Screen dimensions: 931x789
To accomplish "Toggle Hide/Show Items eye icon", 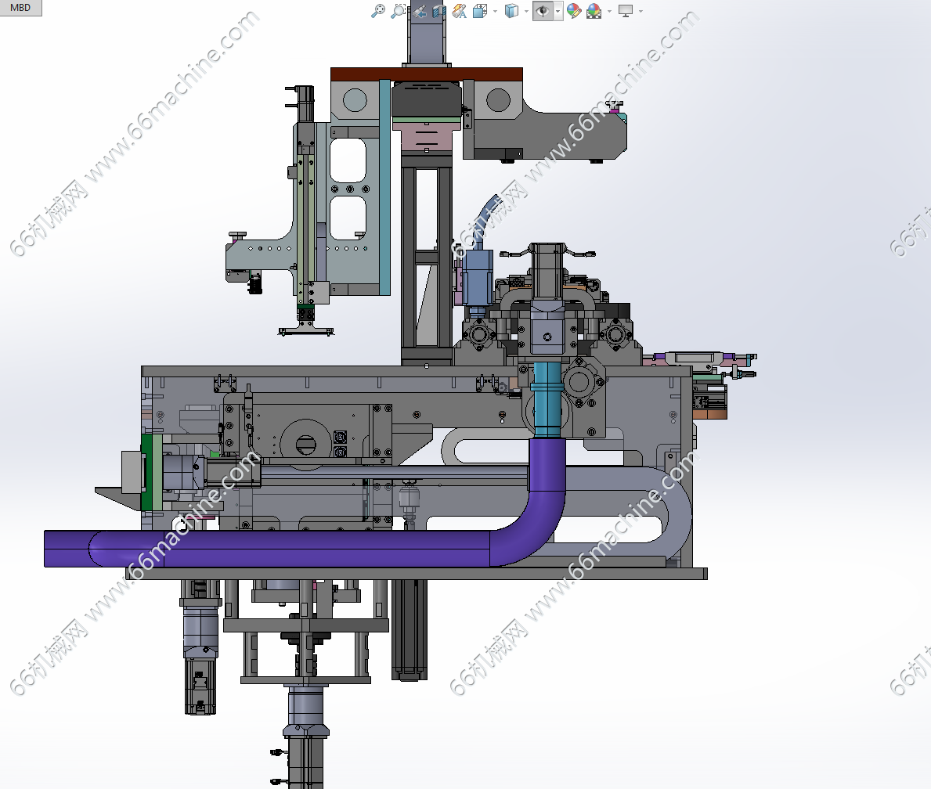I will (x=542, y=11).
